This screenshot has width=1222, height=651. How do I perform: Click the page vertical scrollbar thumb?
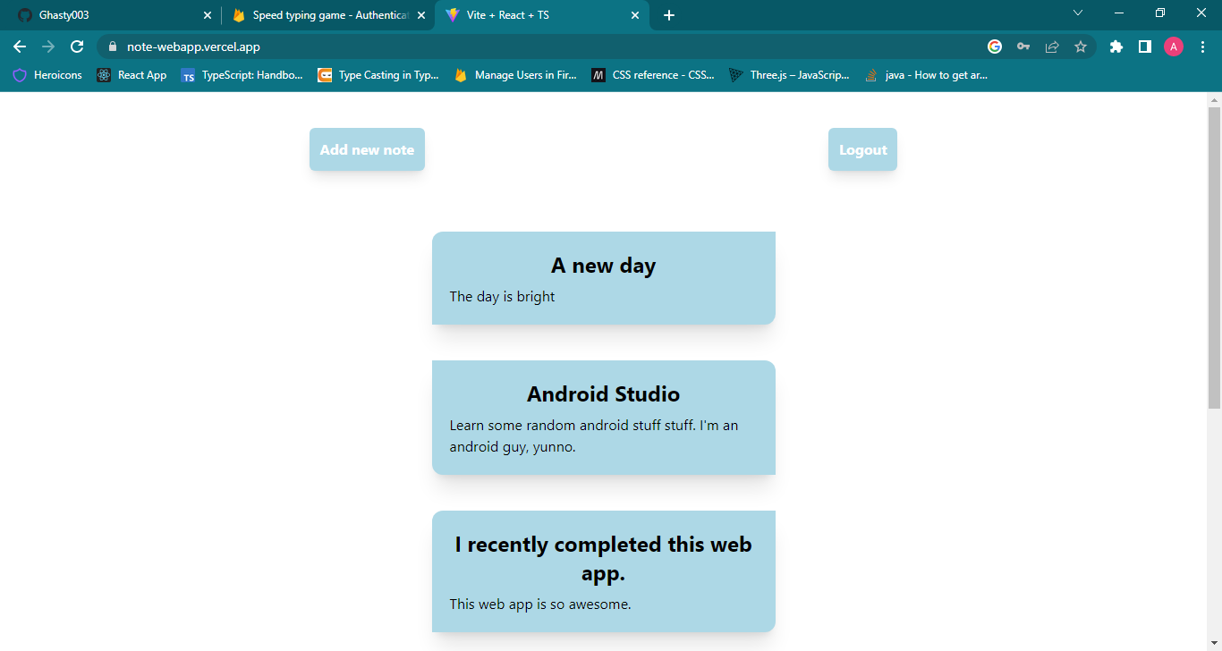point(1214,258)
